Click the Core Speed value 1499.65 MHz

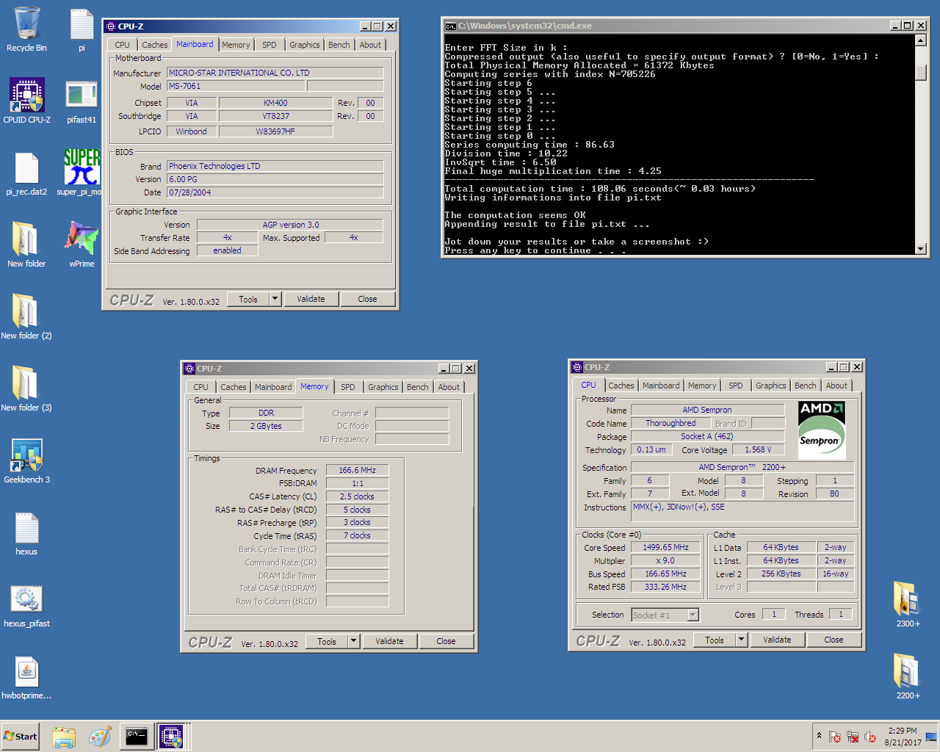pos(665,547)
